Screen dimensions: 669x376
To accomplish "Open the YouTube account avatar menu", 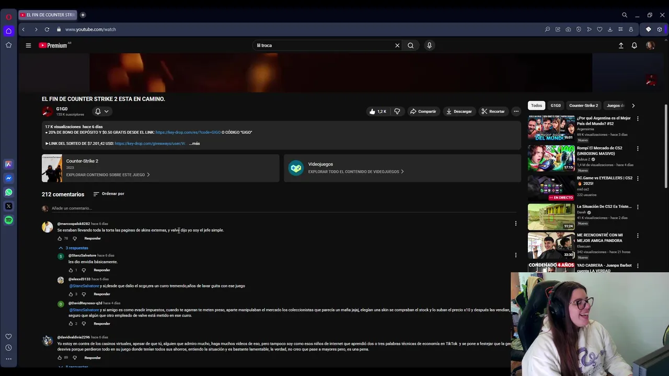I will click(650, 45).
